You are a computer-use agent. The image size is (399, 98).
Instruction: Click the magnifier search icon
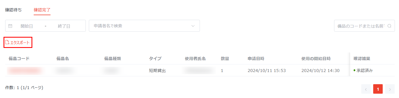coord(389,26)
